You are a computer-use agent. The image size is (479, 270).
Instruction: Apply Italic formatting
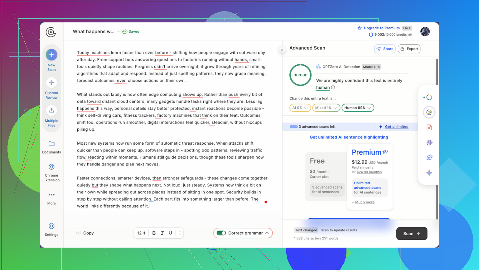(x=162, y=233)
